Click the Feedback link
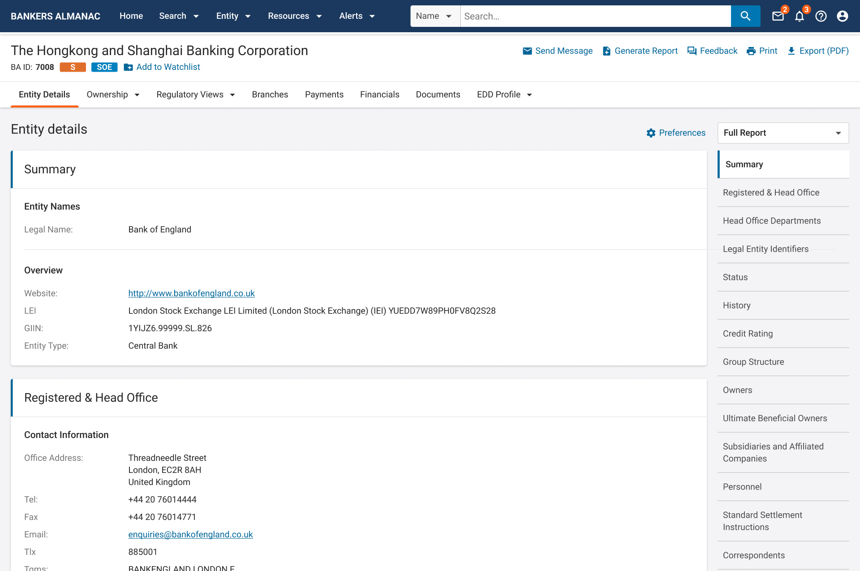860x571 pixels. click(718, 51)
